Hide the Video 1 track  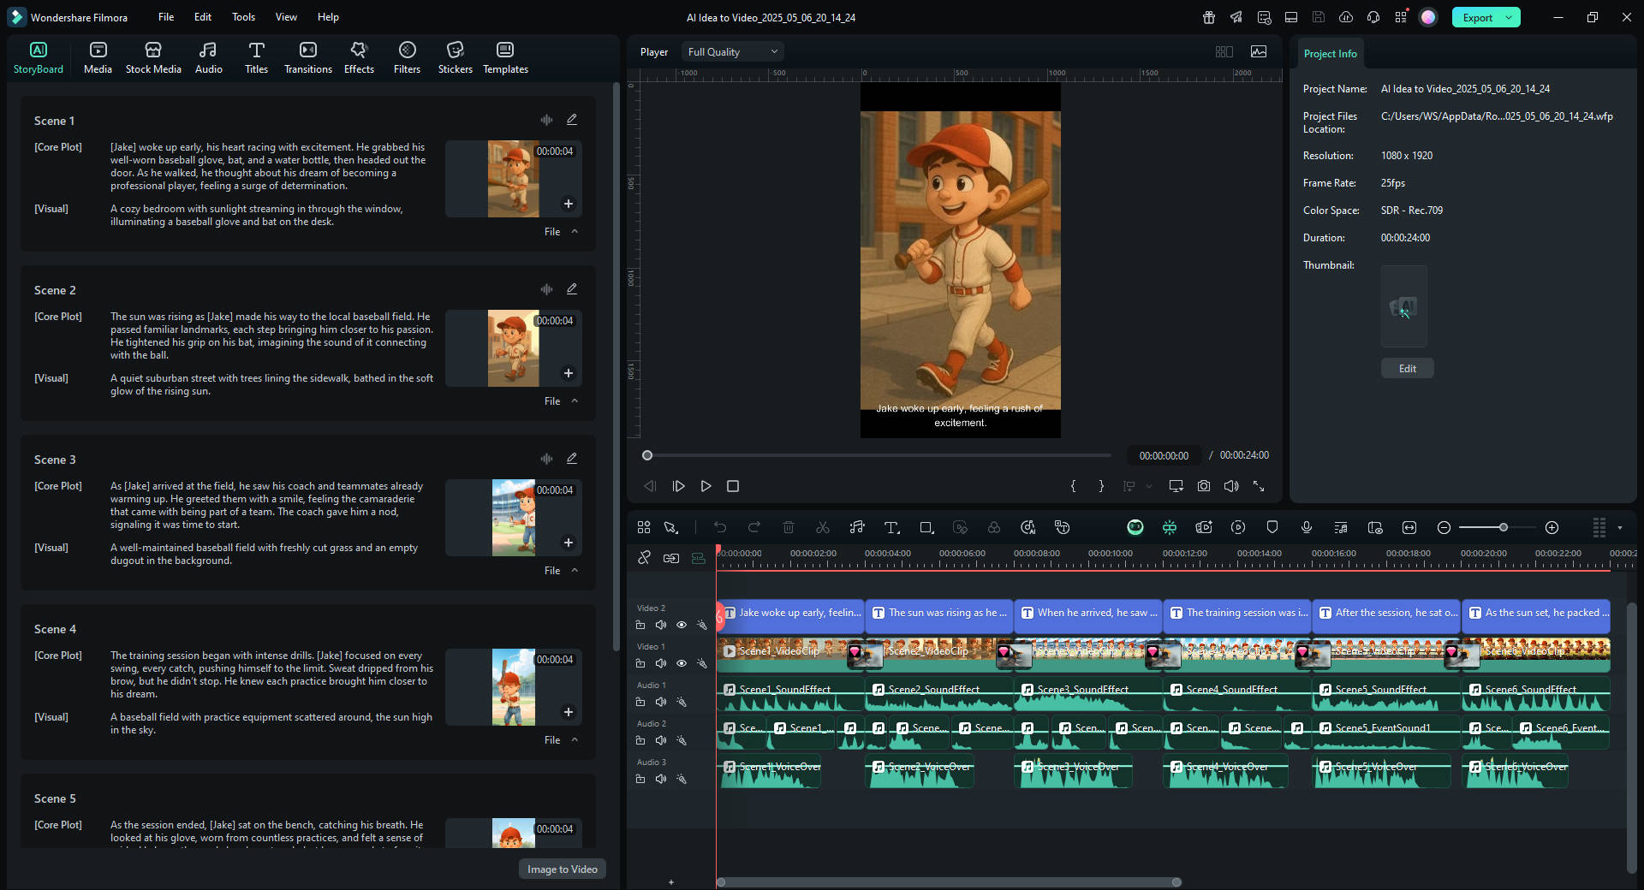tap(682, 663)
